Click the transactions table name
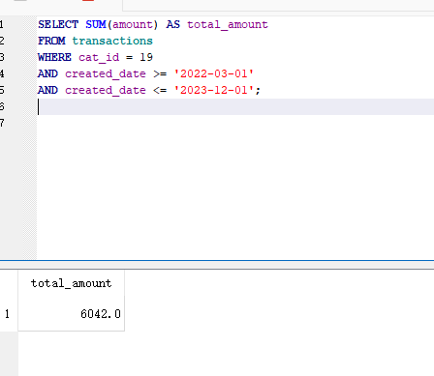434x376 pixels. (x=112, y=41)
